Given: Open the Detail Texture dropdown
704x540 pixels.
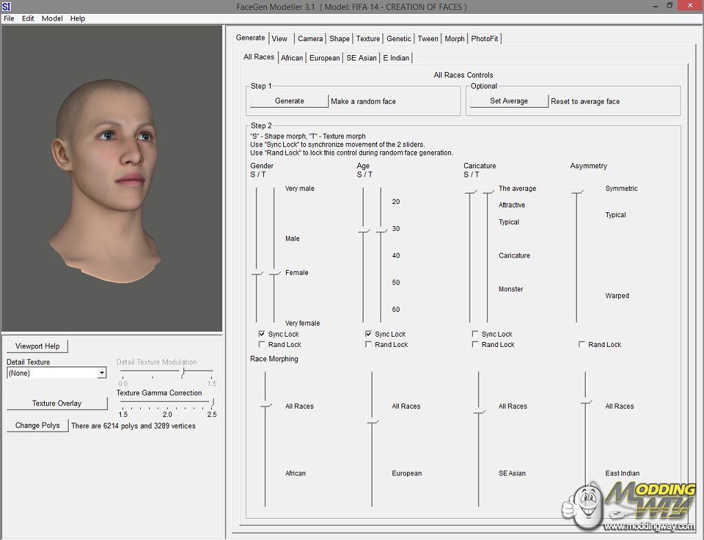Looking at the screenshot, I should (102, 373).
